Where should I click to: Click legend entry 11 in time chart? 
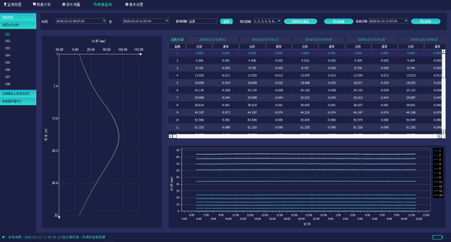point(438,182)
